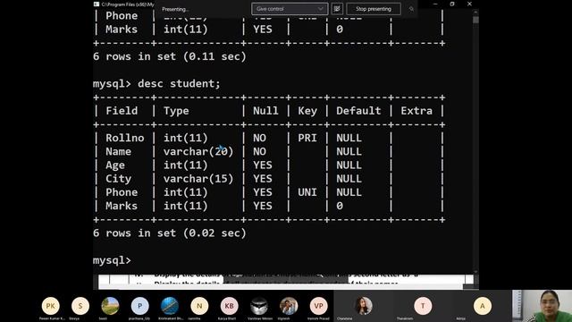Click 'Age' field cell
572x322 pixels.
coord(115,165)
